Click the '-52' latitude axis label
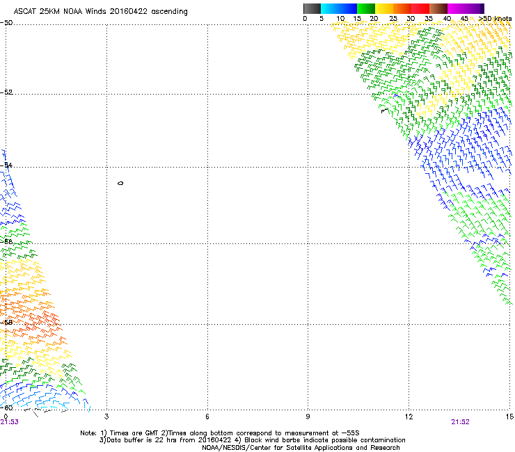Viewport: 515px width, 452px height. tap(7, 92)
